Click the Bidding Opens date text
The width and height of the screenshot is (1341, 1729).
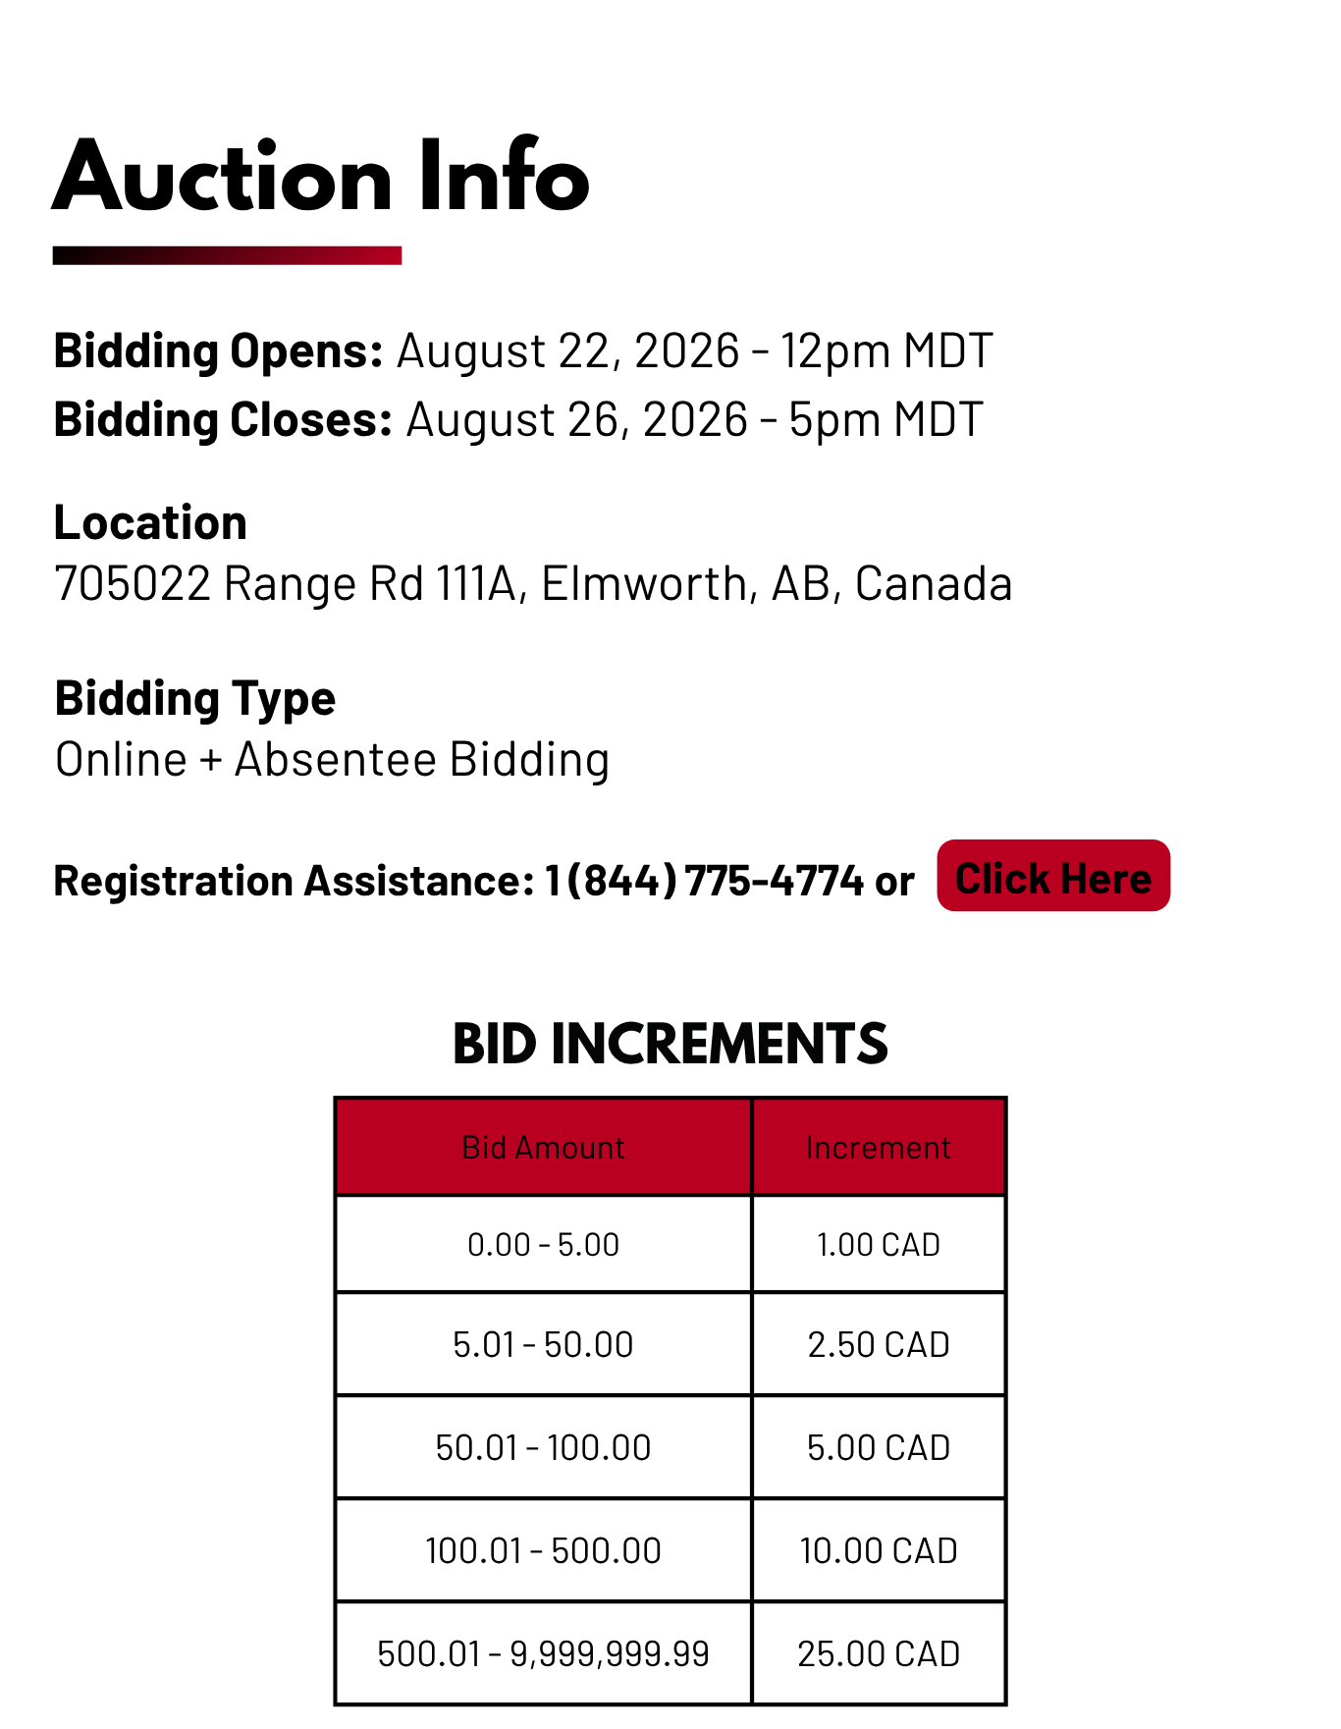click(x=694, y=351)
